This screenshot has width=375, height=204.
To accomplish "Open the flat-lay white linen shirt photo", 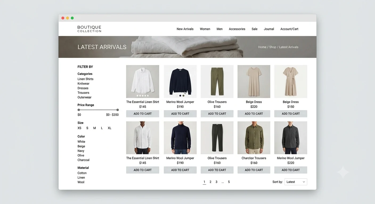I will tap(142, 82).
